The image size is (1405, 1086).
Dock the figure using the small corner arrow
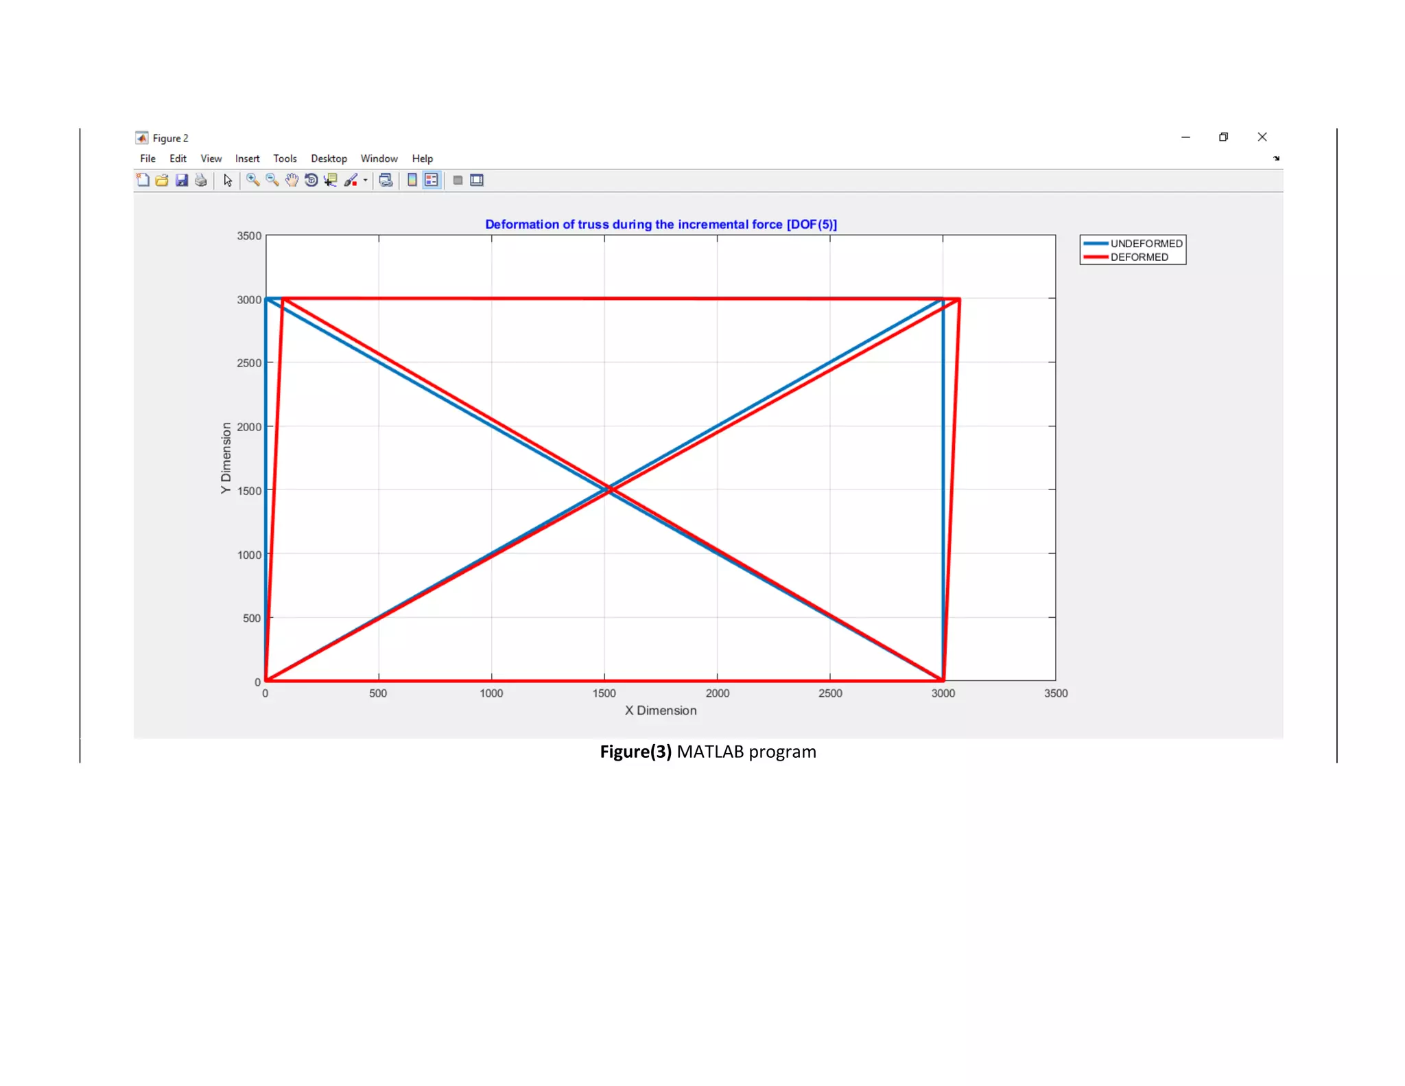[1276, 159]
